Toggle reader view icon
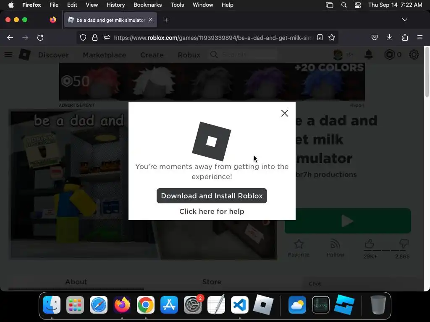Image resolution: width=430 pixels, height=322 pixels. tap(320, 37)
